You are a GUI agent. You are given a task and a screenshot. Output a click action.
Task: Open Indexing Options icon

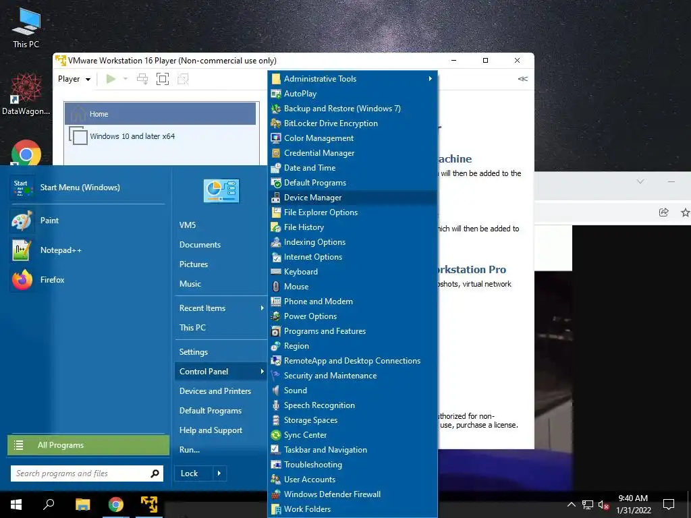pos(276,242)
